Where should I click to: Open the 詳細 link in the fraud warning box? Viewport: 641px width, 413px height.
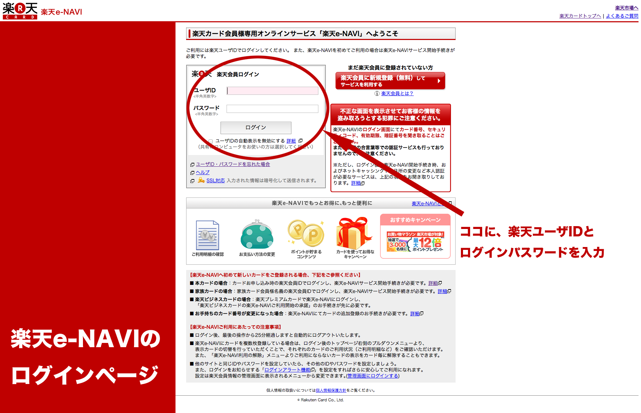[x=356, y=183]
